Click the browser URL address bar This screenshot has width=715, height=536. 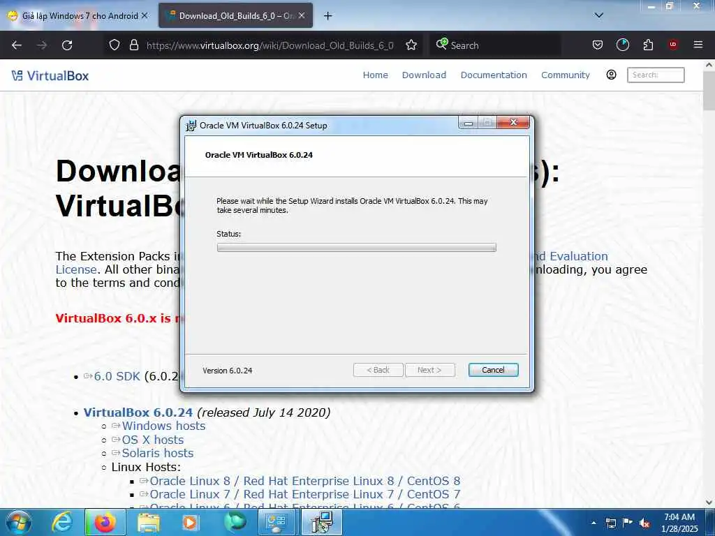pos(270,45)
